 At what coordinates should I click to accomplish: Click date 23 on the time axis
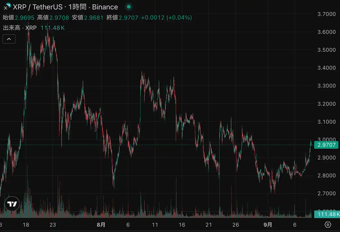(x=53, y=225)
